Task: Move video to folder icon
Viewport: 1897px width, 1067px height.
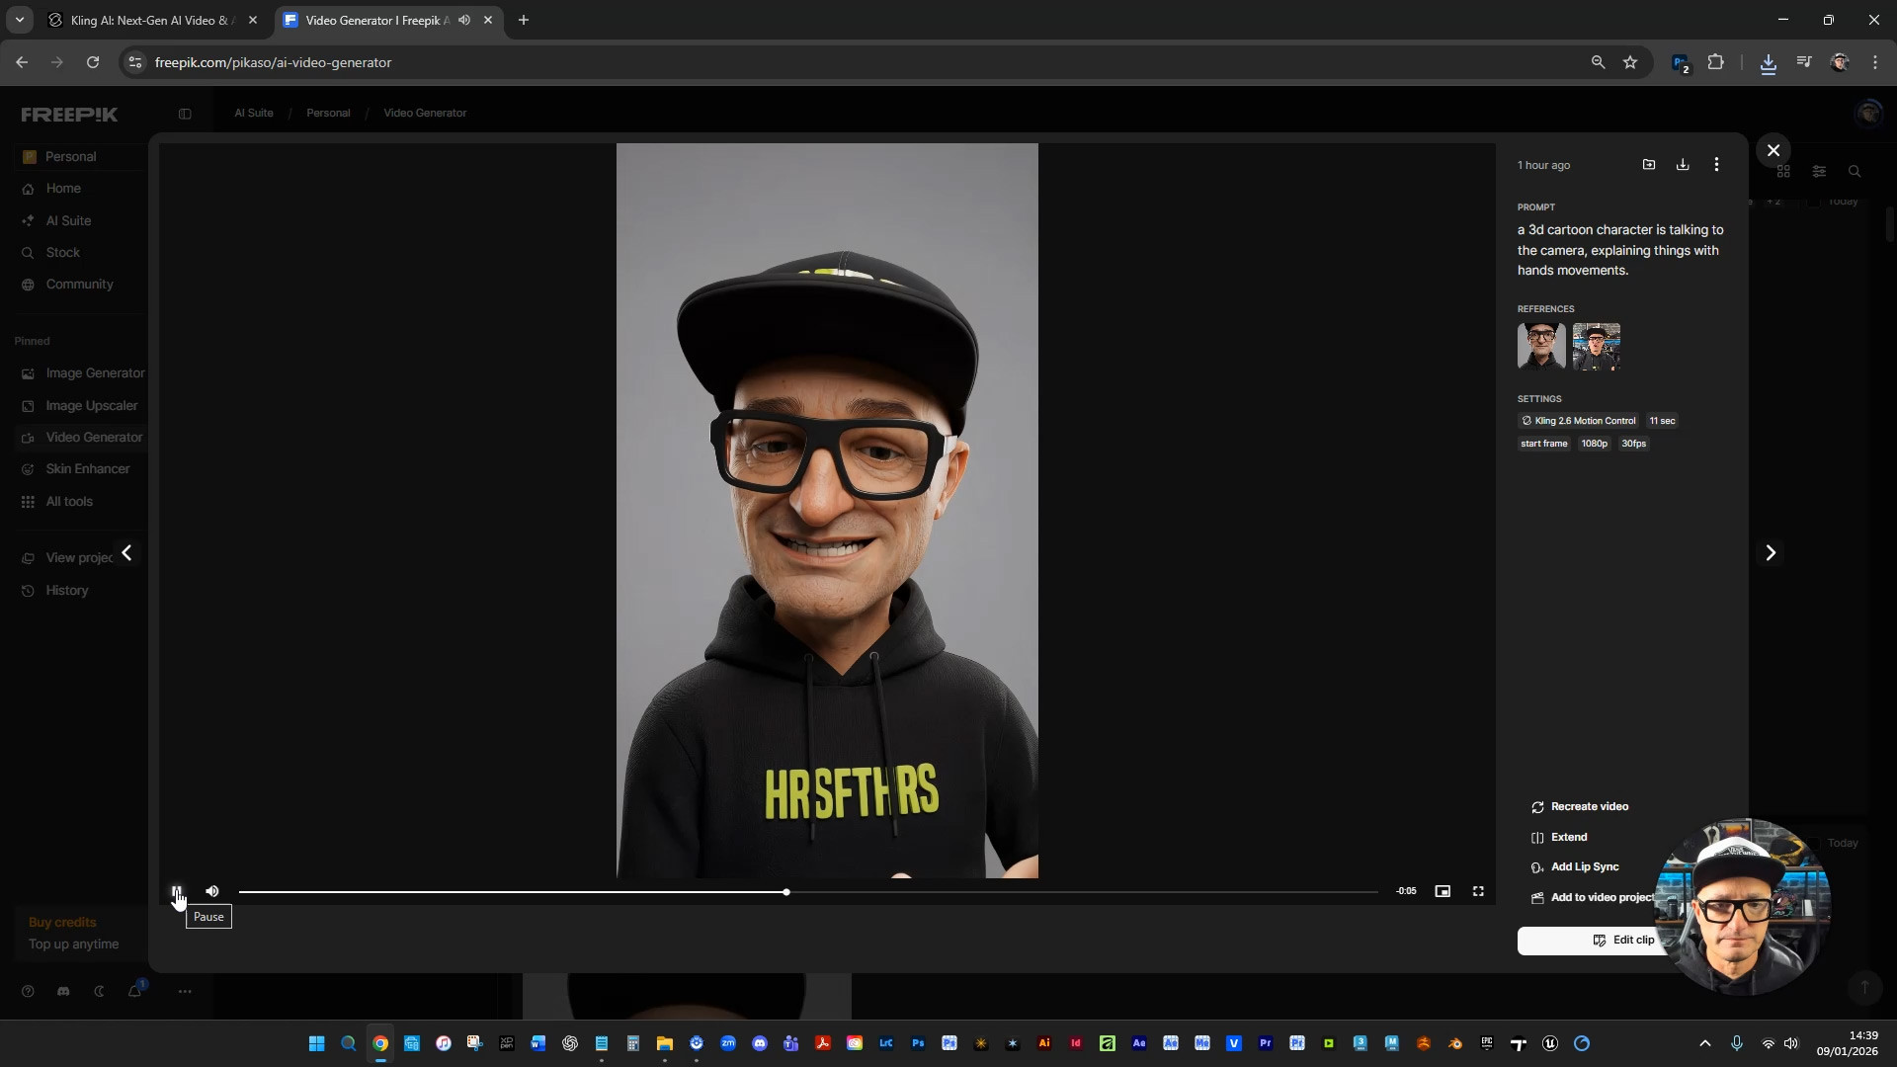Action: coord(1649,165)
